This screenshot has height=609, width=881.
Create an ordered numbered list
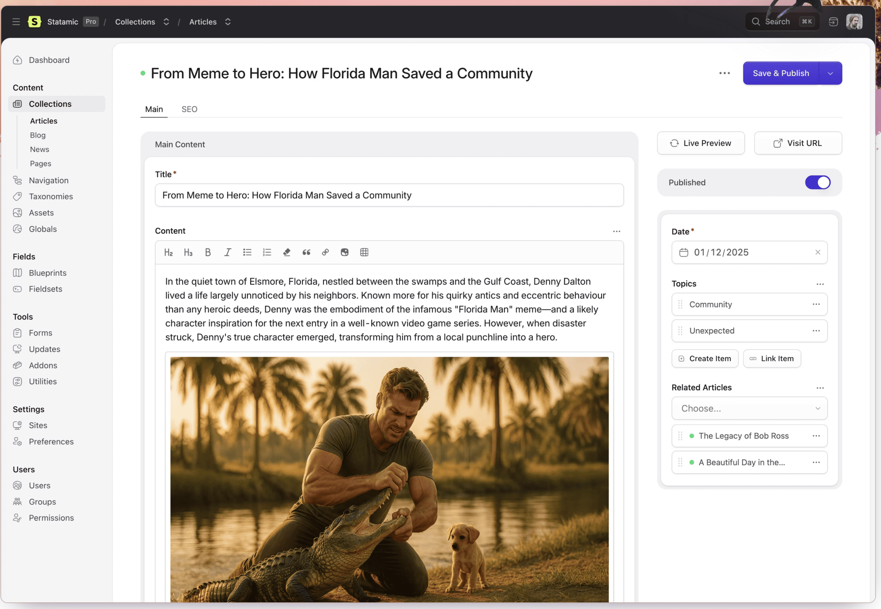click(267, 252)
